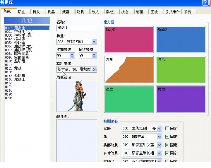Open the 图块 tab
Screen dimensions: 211x168
coord(156,12)
